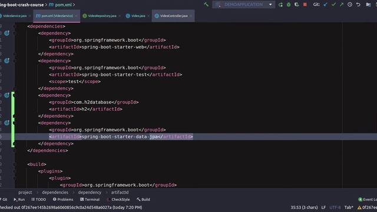Click the 35:53 caret position in status bar
This screenshot has height=212, width=377.
(x=304, y=207)
